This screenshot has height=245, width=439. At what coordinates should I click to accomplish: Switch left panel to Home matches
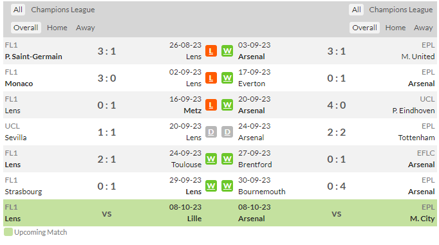coord(57,28)
